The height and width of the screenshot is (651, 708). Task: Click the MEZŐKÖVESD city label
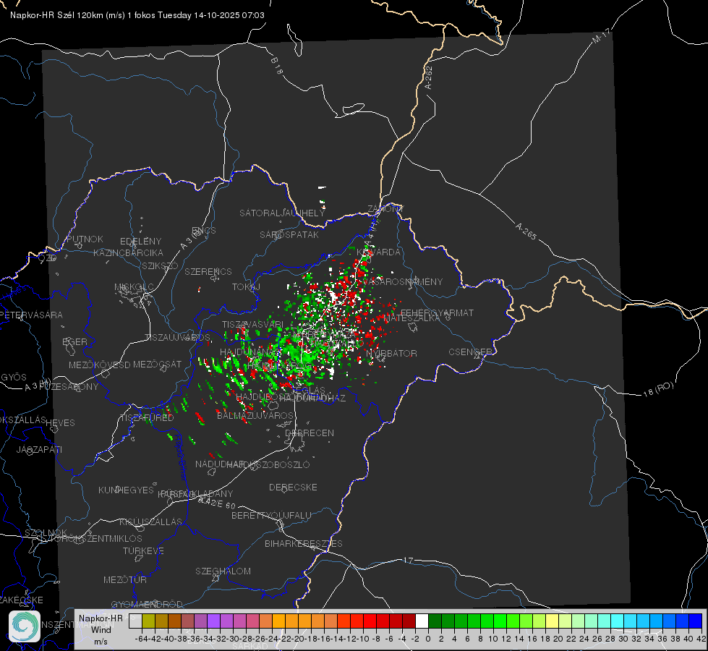tap(99, 365)
